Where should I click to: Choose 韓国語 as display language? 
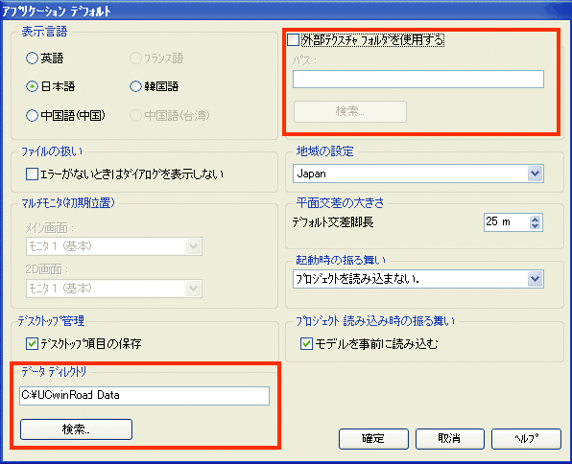coord(135,86)
